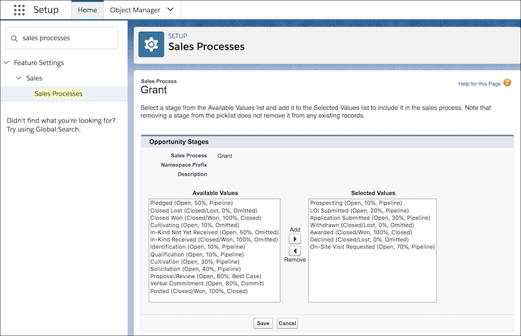Switch to the Home tab

pos(87,10)
